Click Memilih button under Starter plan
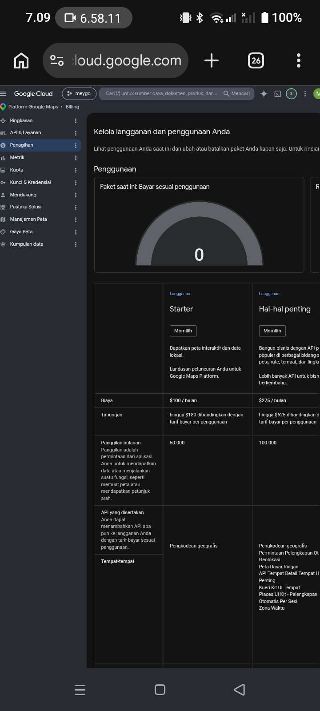The image size is (320, 711). [x=183, y=331]
